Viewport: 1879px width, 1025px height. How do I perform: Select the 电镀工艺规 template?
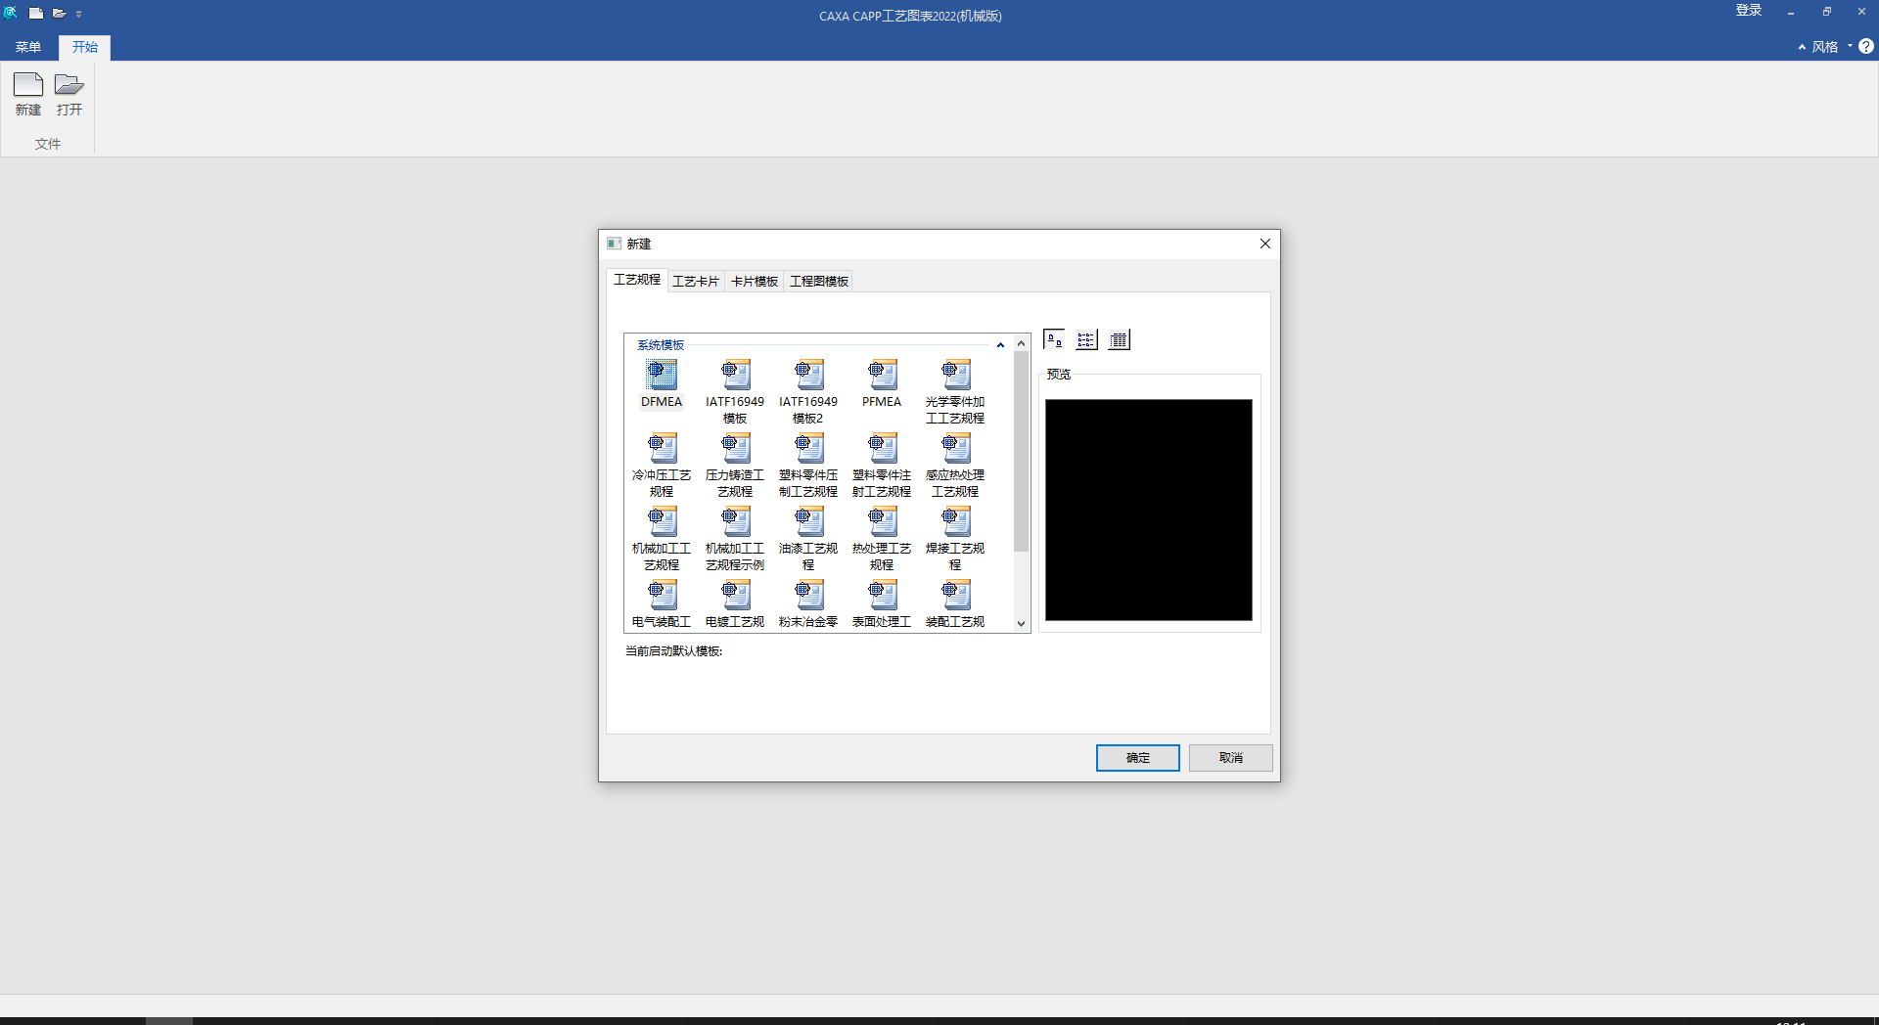tap(735, 603)
